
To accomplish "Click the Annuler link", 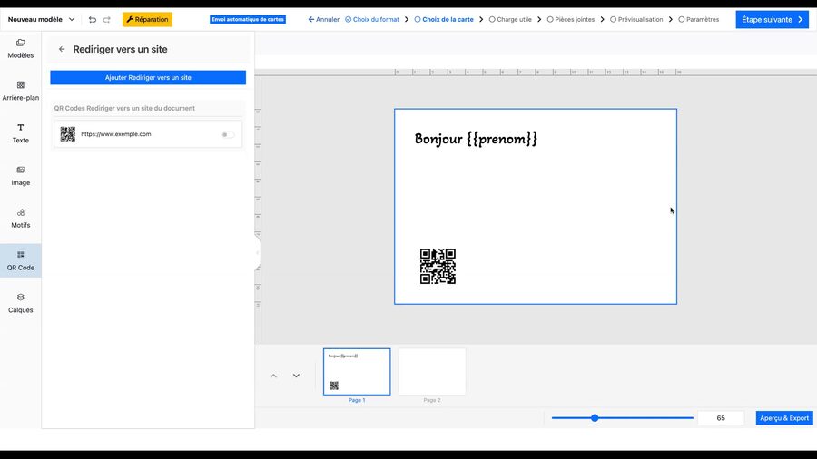I will tap(323, 19).
